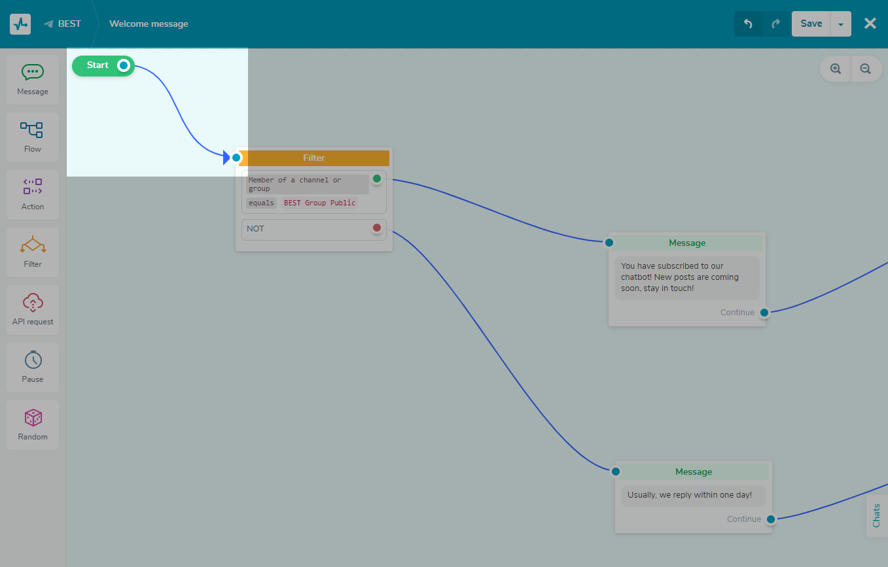Redo the last undone change
Viewport: 888px width, 567px height.
(x=776, y=24)
